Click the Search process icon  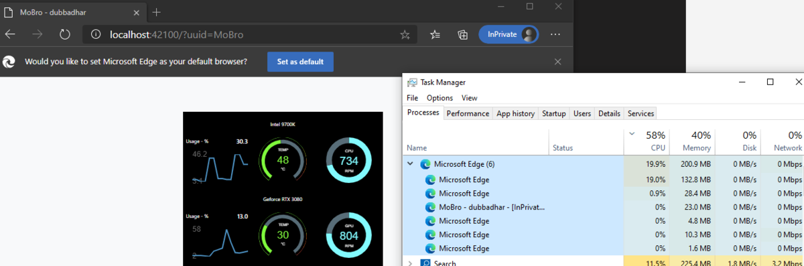pos(425,263)
